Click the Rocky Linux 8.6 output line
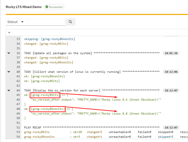Screen dimensions: 188x142 coord(96,100)
